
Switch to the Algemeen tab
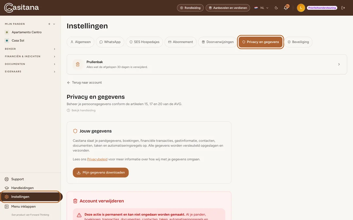tap(80, 42)
